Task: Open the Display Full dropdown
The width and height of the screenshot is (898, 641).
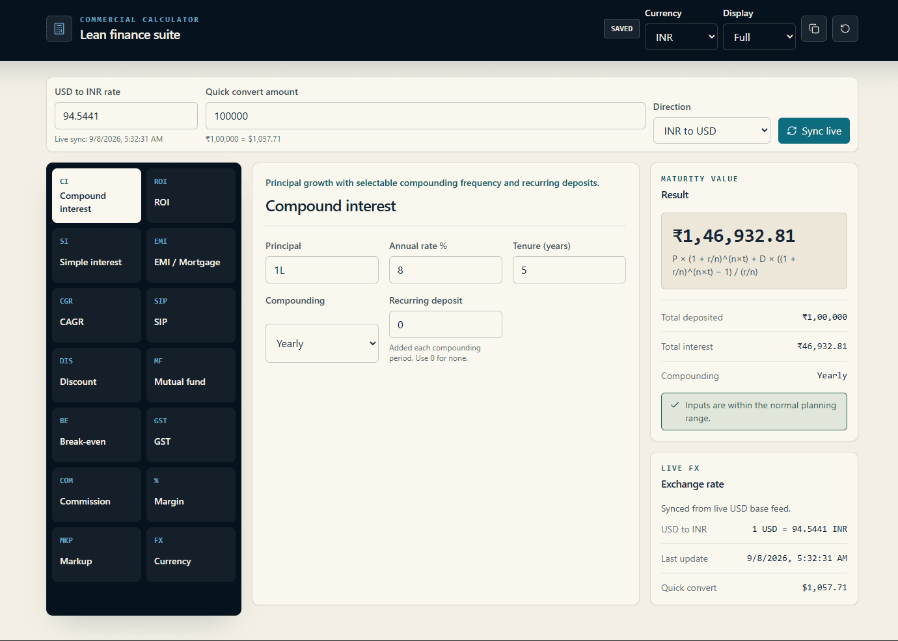Action: (x=759, y=37)
